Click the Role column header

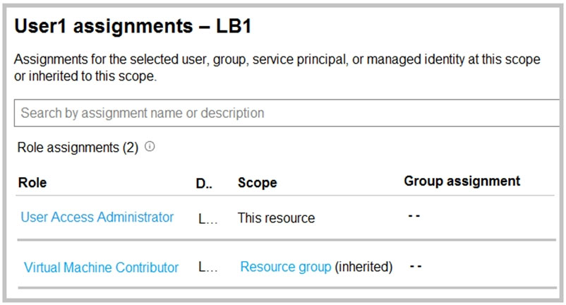point(32,183)
